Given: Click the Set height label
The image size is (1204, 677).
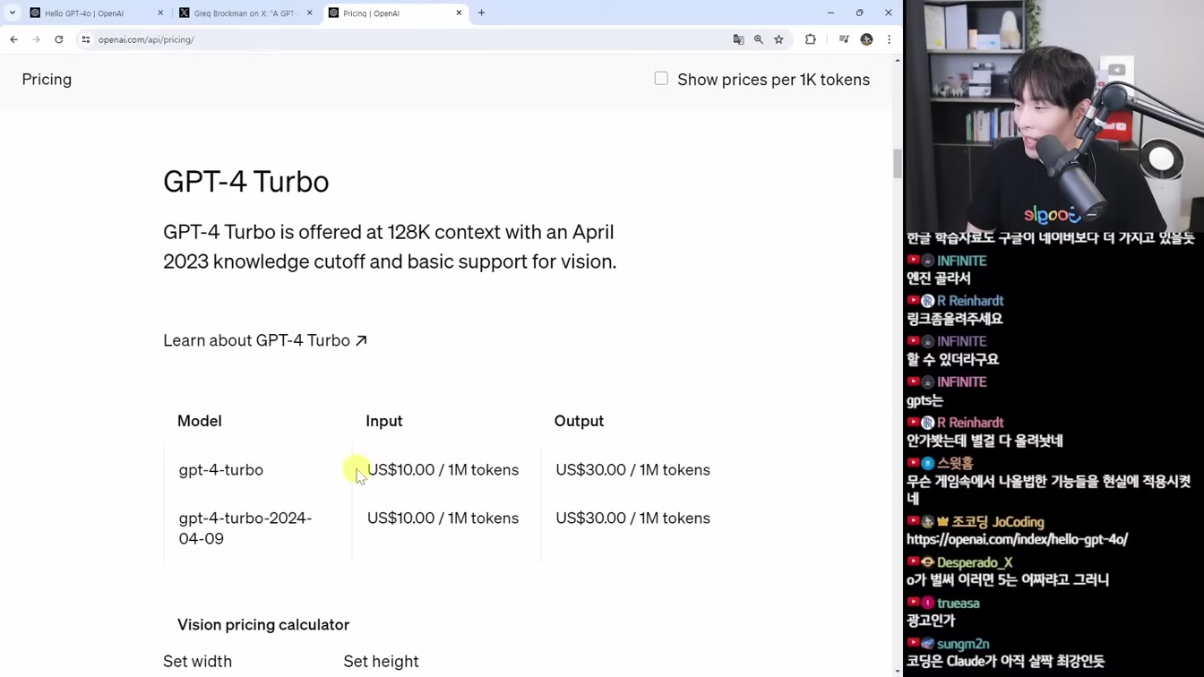Looking at the screenshot, I should click(x=381, y=662).
